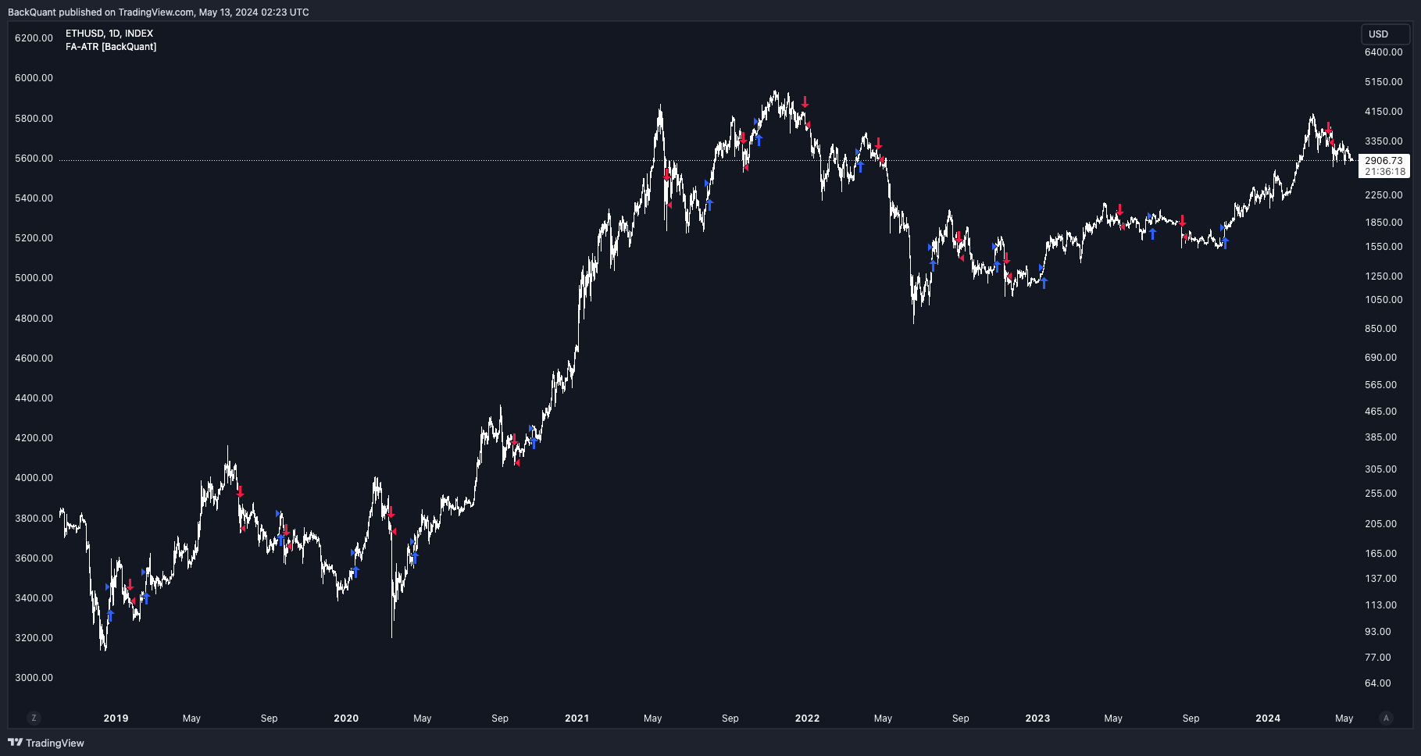1421x756 pixels.
Task: Click the 1850.00 right price axis label
Action: tap(1384, 223)
